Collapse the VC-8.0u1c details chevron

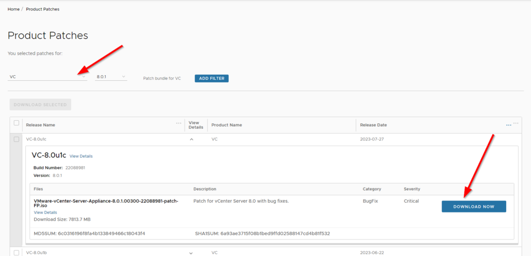tap(191, 139)
